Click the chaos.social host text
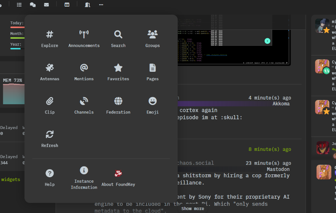This screenshot has height=213, width=336. (x=195, y=163)
